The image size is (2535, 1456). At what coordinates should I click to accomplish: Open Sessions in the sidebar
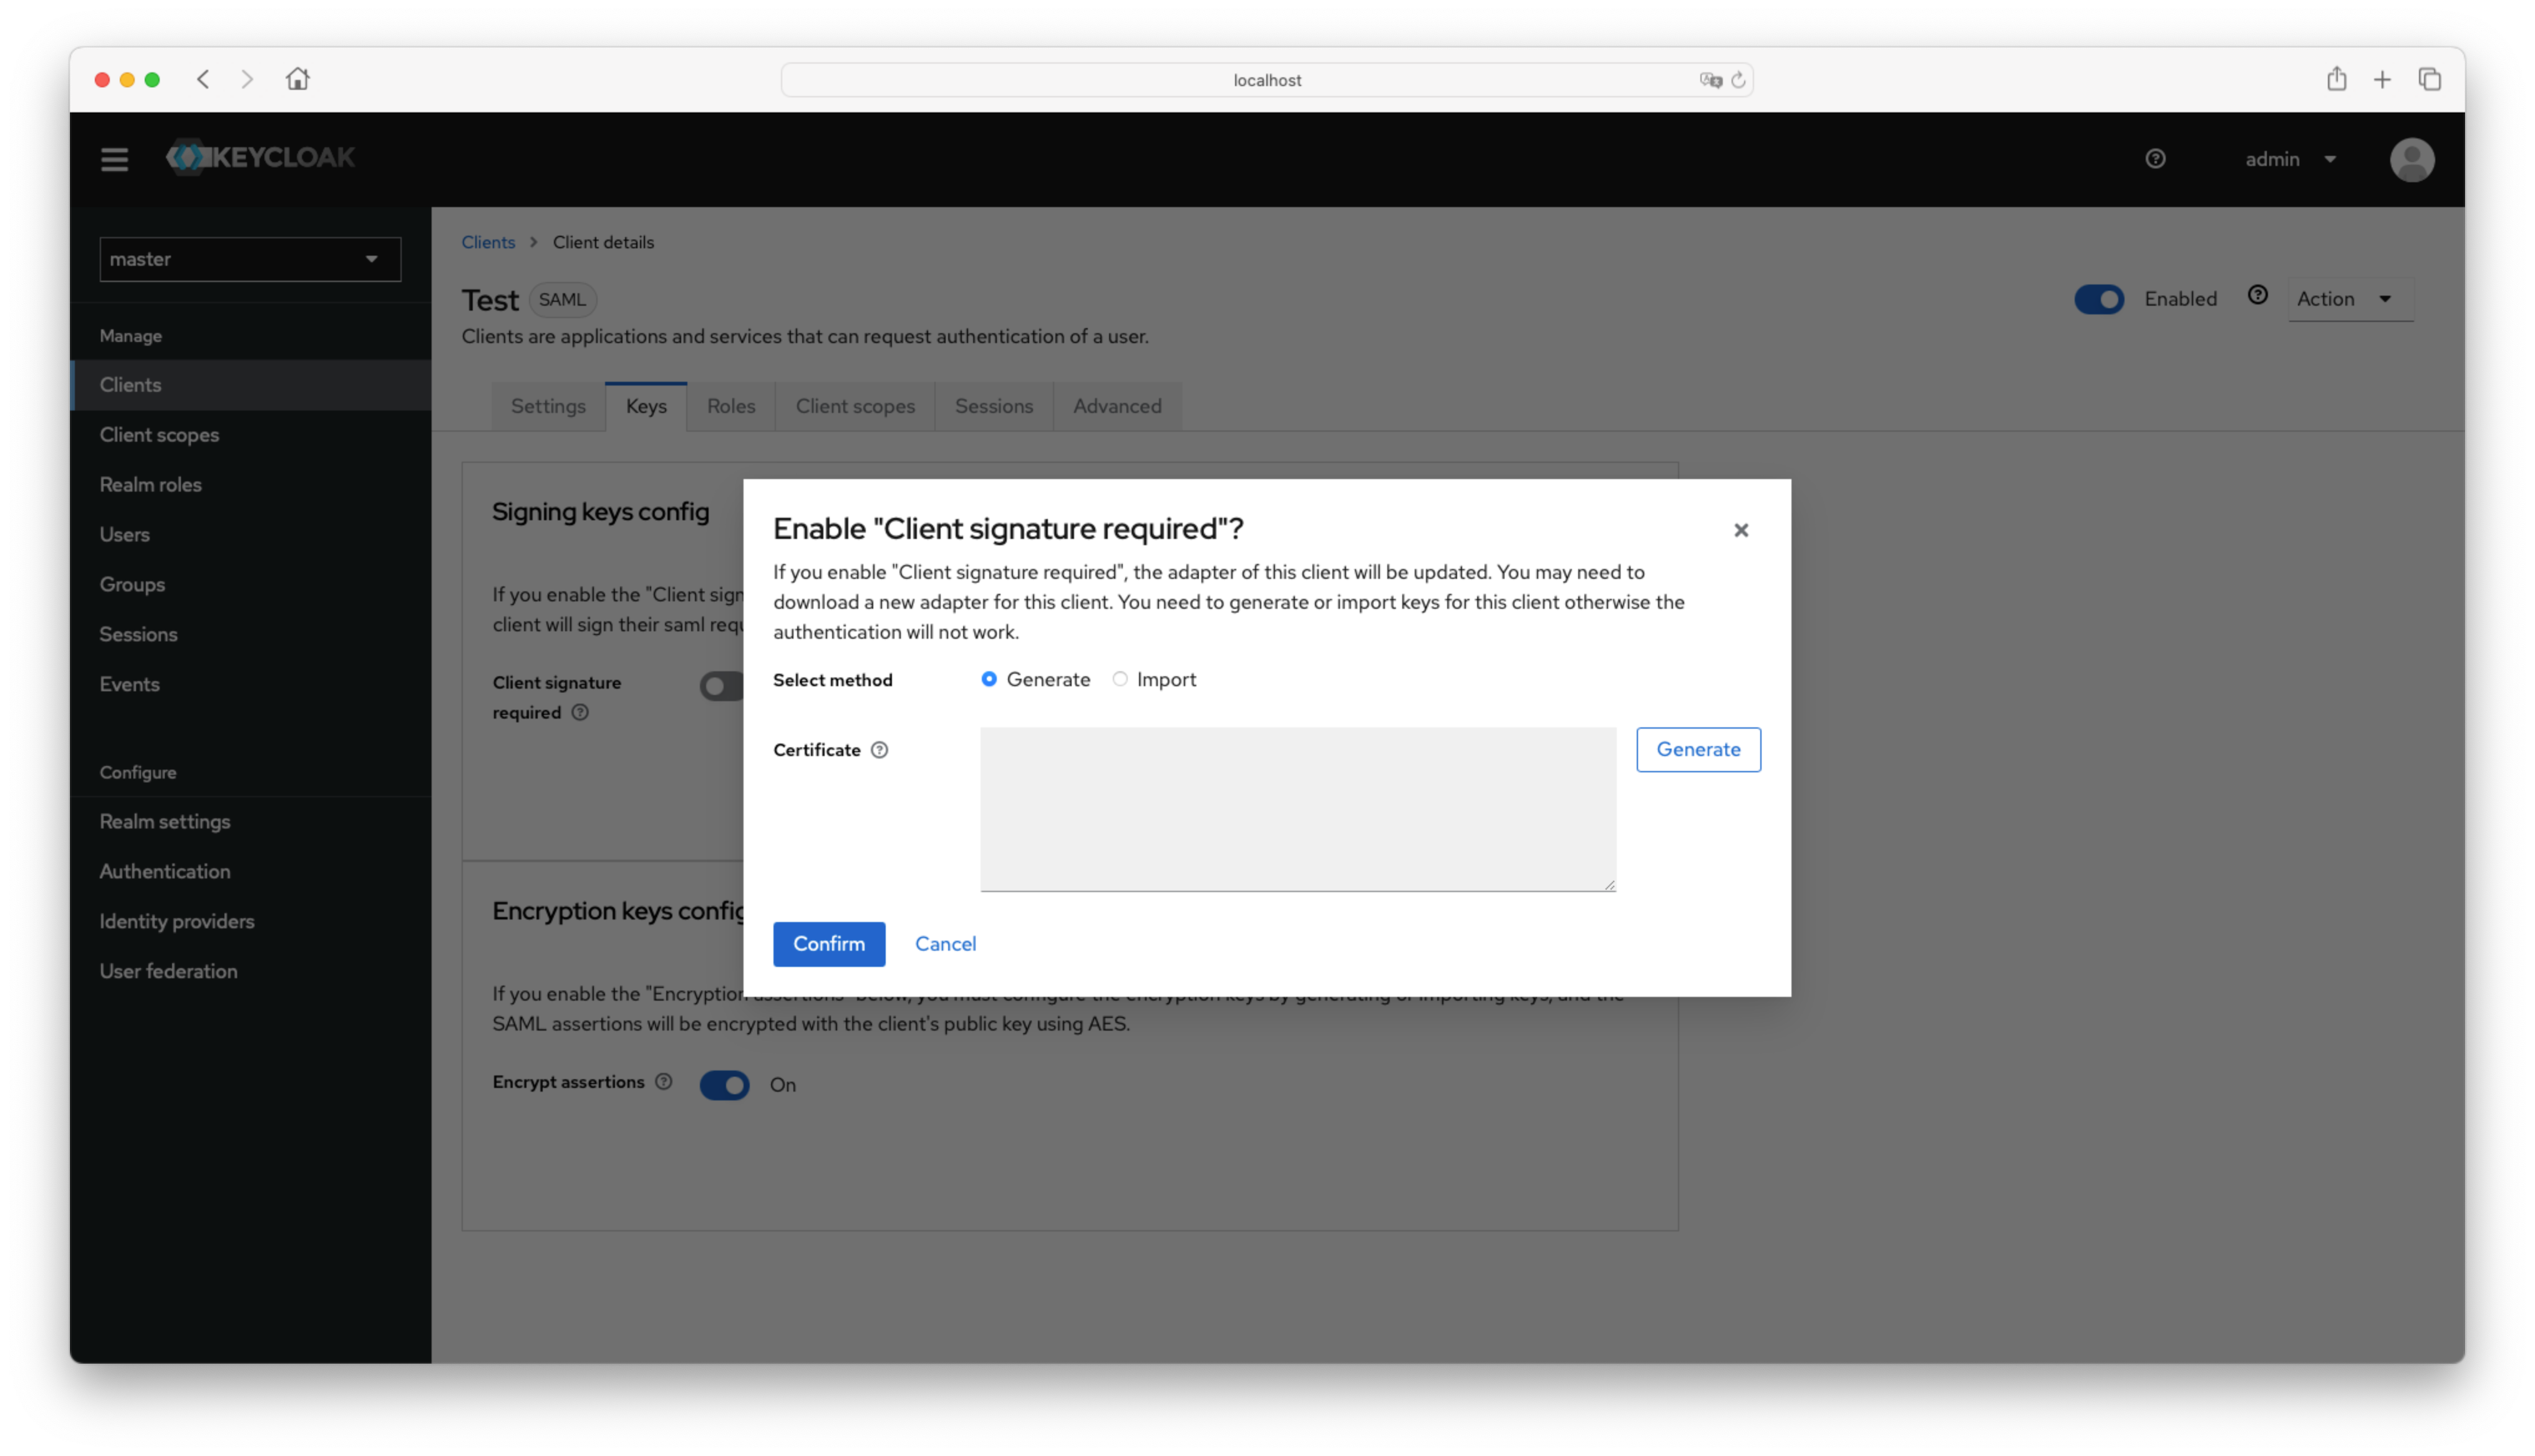(250, 635)
